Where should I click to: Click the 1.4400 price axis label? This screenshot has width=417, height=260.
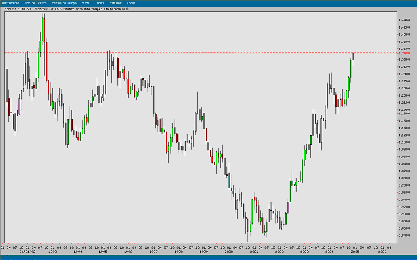coord(404,20)
